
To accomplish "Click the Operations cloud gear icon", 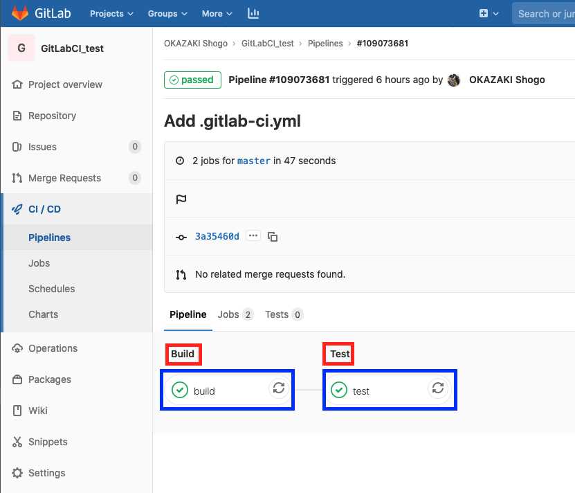I will (17, 348).
